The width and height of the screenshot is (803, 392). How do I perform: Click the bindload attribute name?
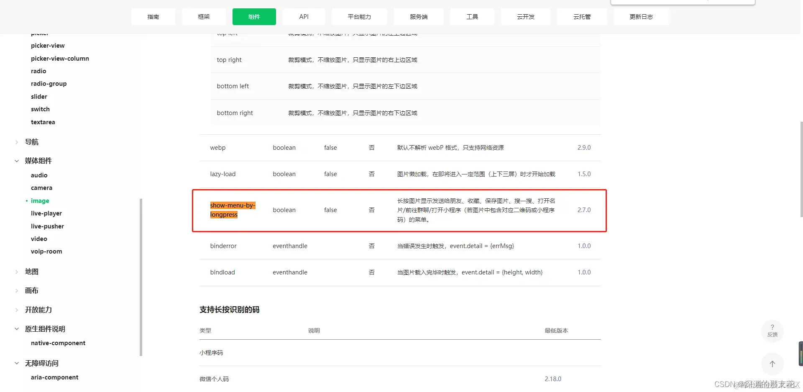pyautogui.click(x=222, y=272)
